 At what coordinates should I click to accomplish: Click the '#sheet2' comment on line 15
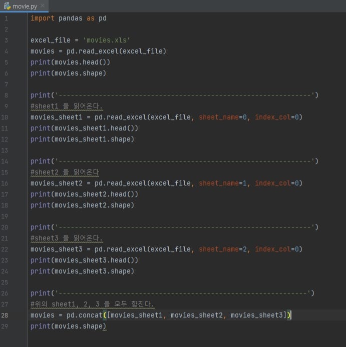pos(65,172)
